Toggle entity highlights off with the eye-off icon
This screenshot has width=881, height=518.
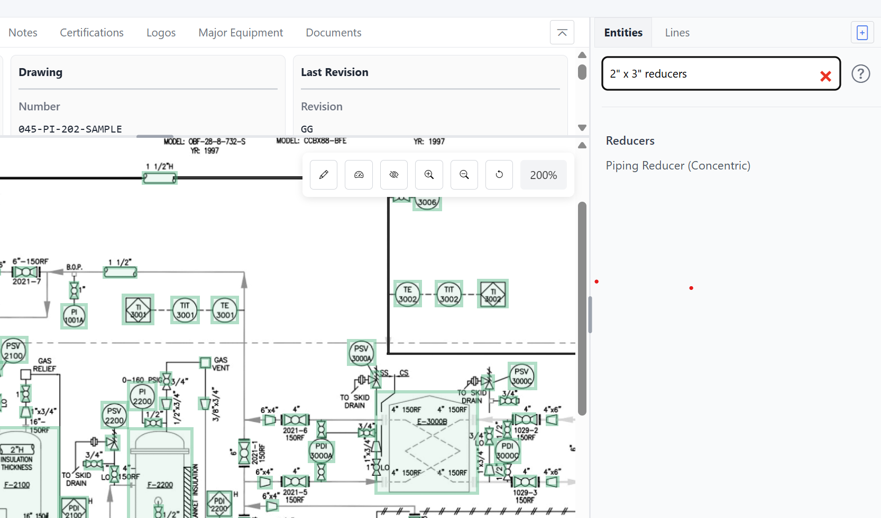[x=393, y=175]
